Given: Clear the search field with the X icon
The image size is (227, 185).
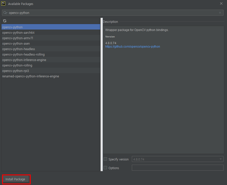Looking at the screenshot, I should point(220,13).
